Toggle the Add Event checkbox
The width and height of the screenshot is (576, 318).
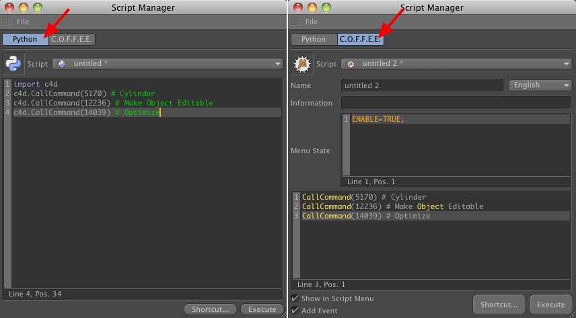pos(295,311)
